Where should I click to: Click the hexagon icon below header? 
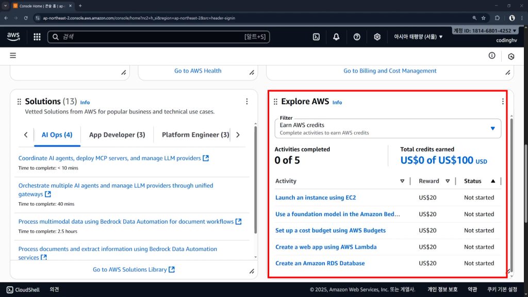tap(511, 56)
